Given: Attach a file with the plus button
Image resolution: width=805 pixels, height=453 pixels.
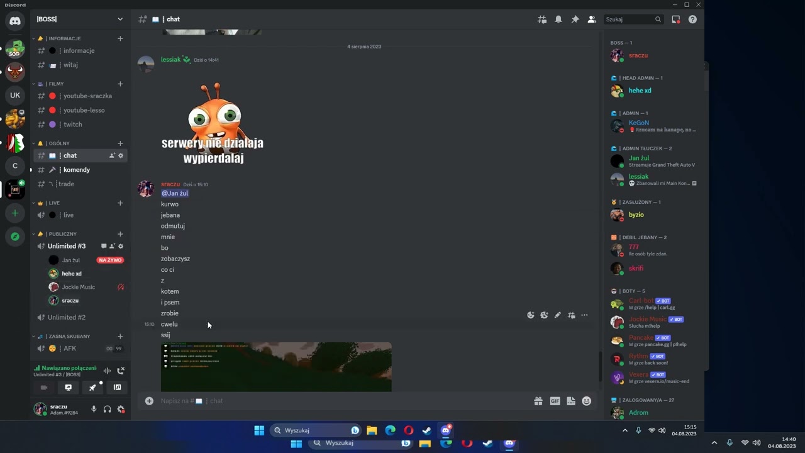Looking at the screenshot, I should point(149,401).
